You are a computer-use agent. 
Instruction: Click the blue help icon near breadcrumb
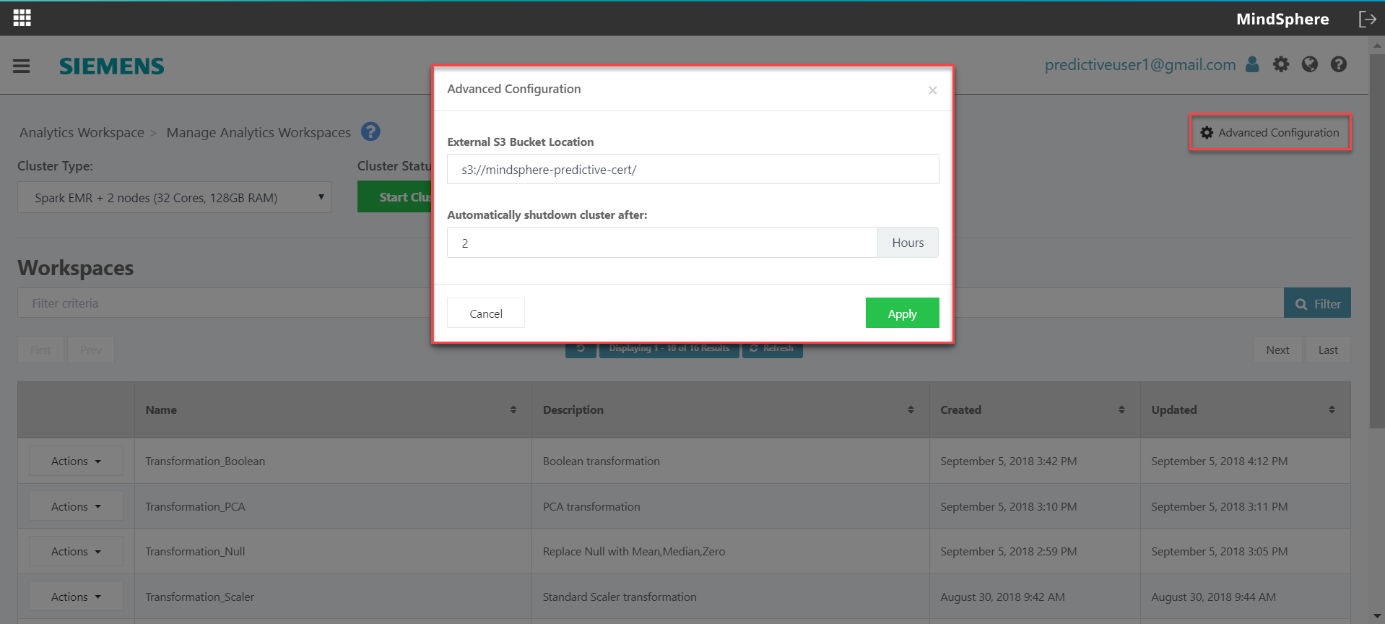[x=370, y=131]
